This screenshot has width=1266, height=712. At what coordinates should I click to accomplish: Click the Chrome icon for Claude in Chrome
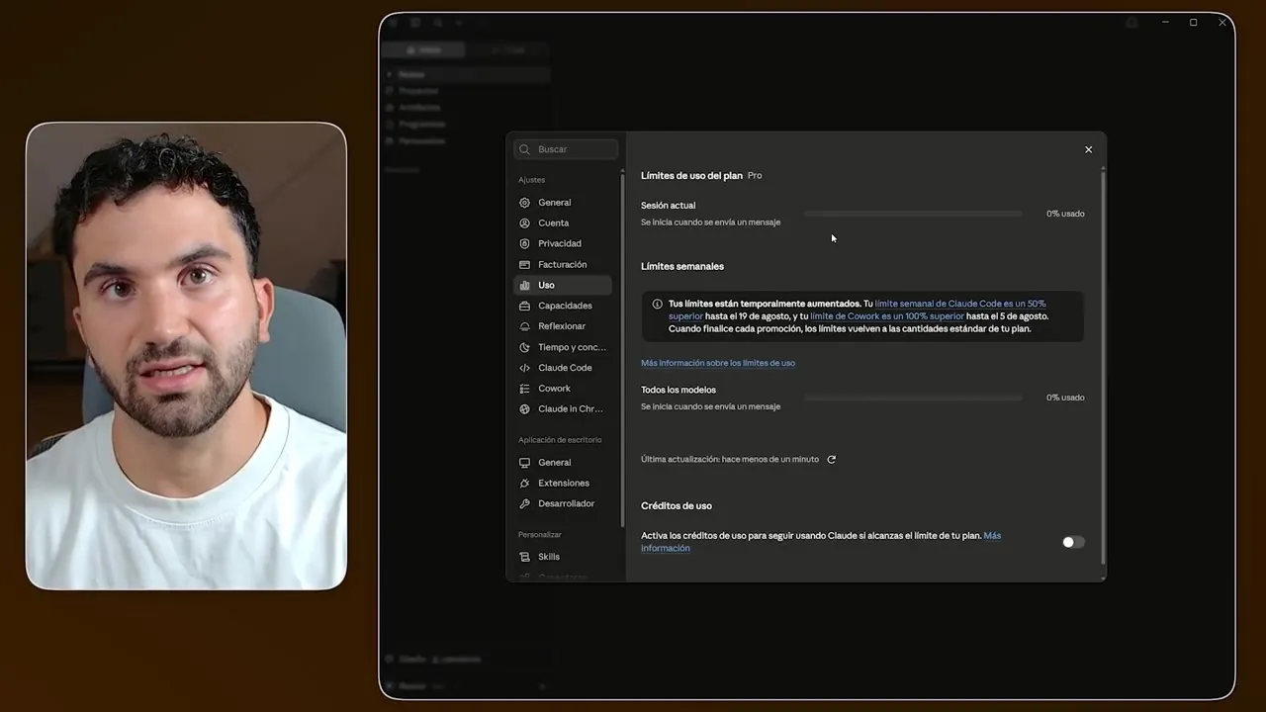525,409
